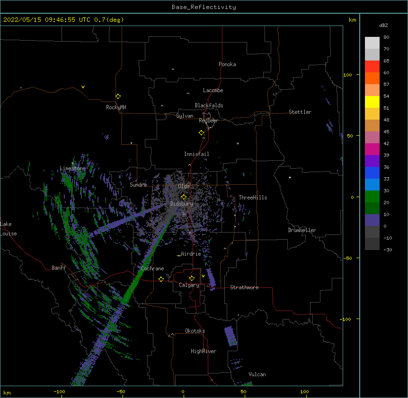Click the Strathmore city label
The image size is (408, 398).
244,287
